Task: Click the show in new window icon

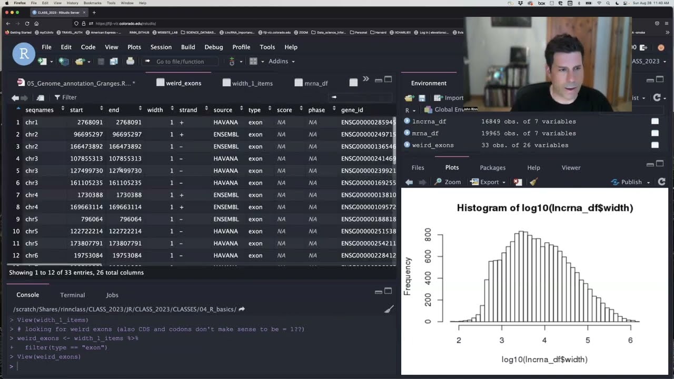Action: [x=40, y=97]
